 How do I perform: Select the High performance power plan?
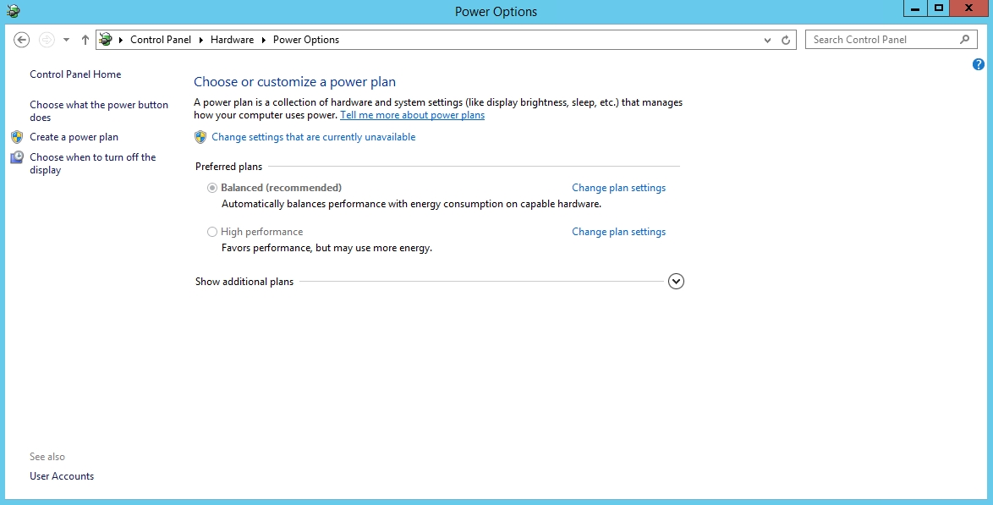click(x=212, y=231)
